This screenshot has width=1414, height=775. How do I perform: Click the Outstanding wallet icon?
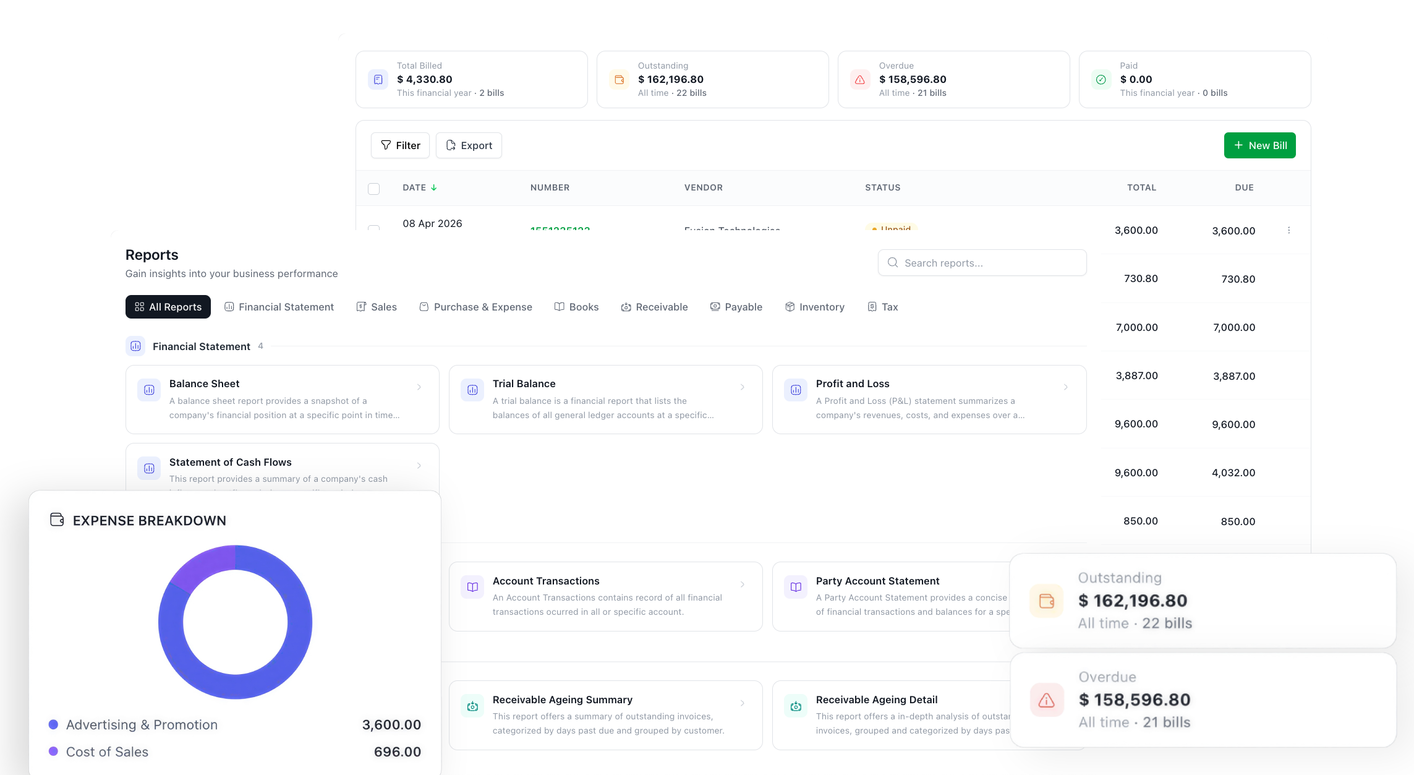click(x=619, y=79)
